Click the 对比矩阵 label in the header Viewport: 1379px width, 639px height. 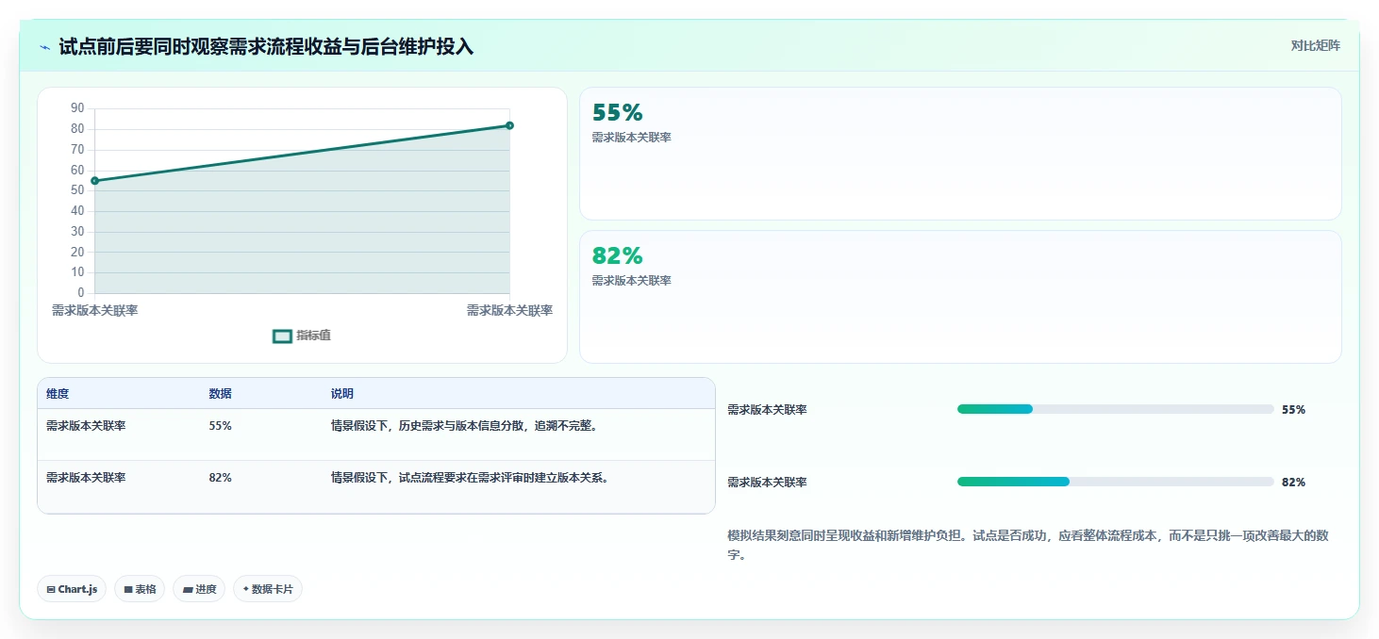point(1316,45)
